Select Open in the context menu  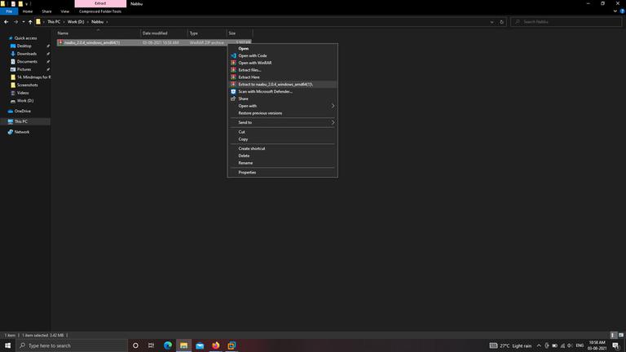(x=243, y=48)
